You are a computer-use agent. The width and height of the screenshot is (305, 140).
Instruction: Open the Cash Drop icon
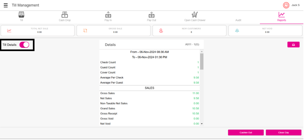(x=65, y=15)
